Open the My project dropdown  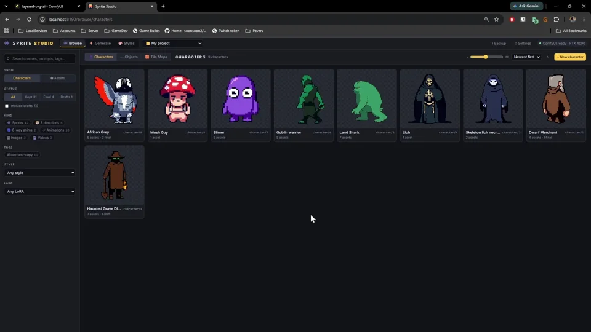(173, 43)
